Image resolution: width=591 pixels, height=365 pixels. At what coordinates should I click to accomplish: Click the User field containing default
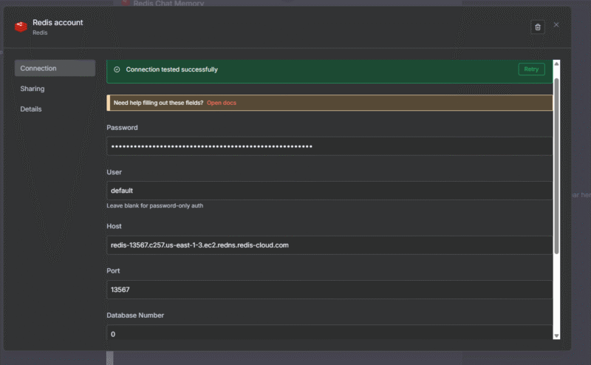click(329, 191)
